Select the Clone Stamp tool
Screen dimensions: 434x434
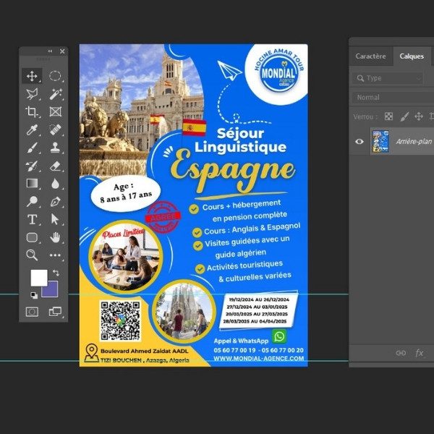coord(55,148)
